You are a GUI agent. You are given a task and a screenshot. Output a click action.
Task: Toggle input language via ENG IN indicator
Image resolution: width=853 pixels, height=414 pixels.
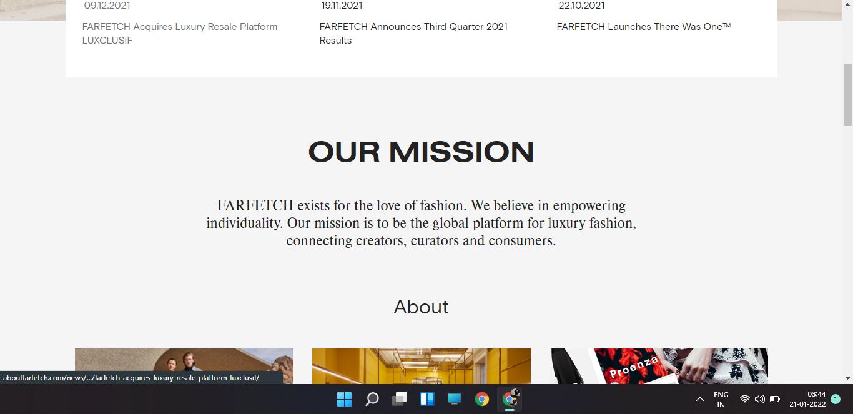pyautogui.click(x=721, y=399)
